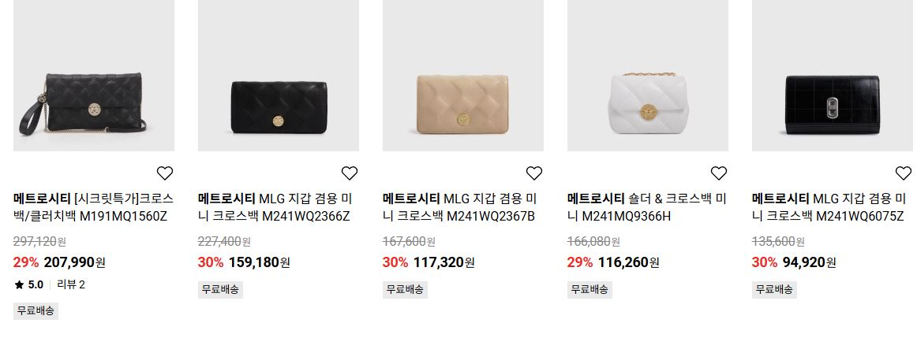This screenshot has width=917, height=338.
Task: Like the M191MQ1560Z clutch bag with heart
Action: click(x=165, y=173)
